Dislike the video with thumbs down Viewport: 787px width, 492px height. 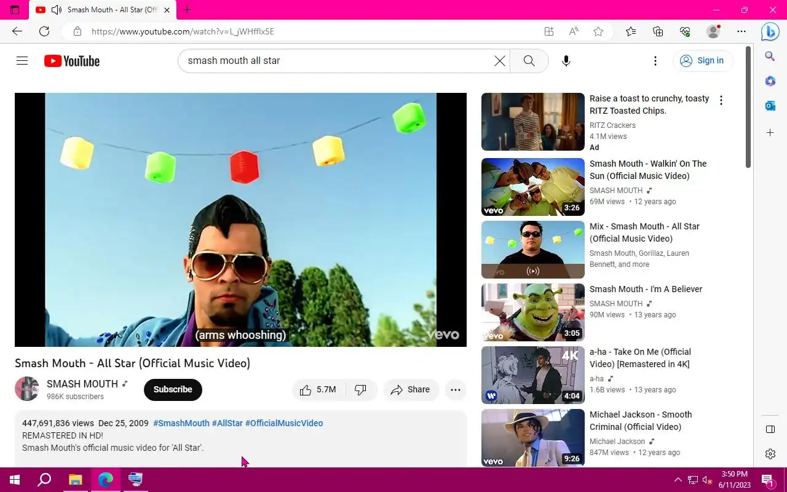click(361, 389)
